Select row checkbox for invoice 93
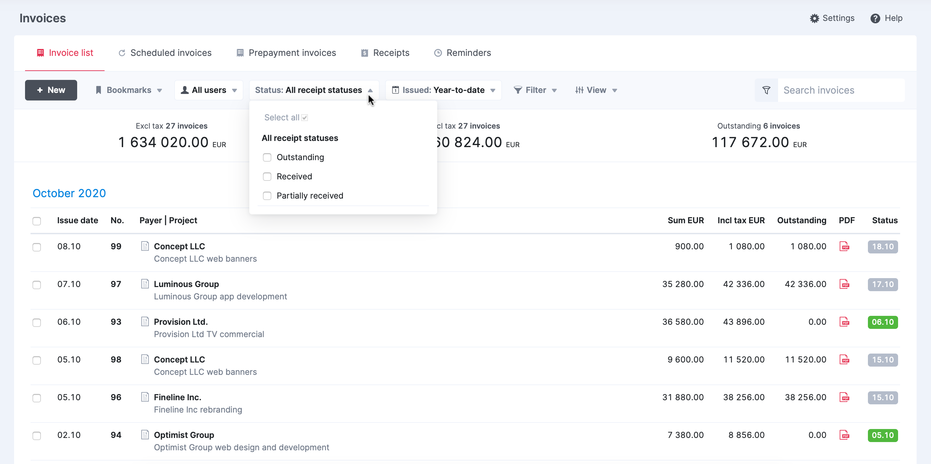Viewport: 931px width, 464px height. (36, 322)
